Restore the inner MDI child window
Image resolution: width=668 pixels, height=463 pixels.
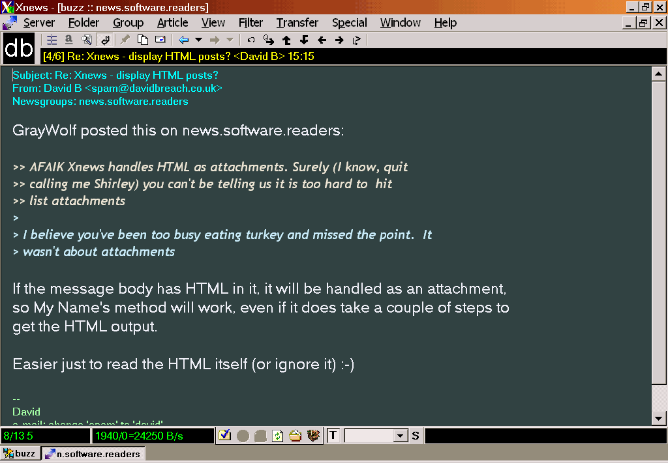pyautogui.click(x=643, y=23)
